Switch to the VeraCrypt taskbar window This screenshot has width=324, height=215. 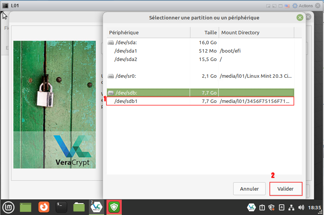pos(96,207)
